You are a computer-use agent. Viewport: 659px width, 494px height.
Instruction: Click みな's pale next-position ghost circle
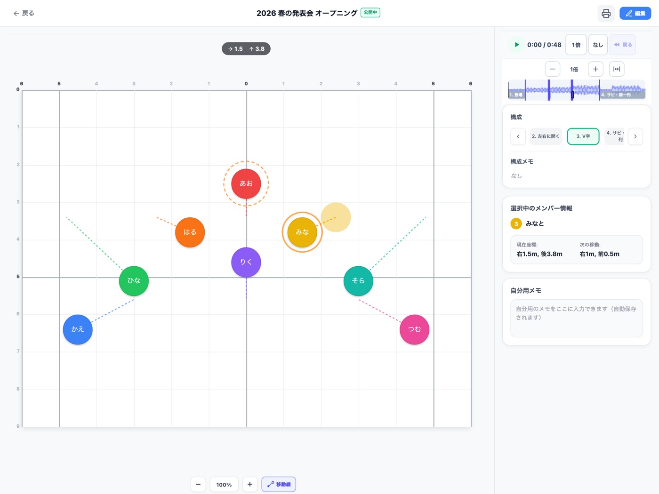pos(336,217)
